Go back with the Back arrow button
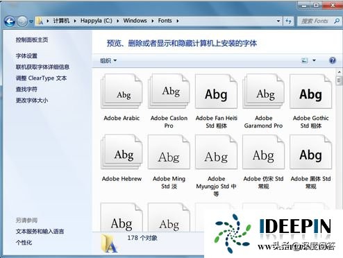The image size is (343, 258). tap(10, 21)
